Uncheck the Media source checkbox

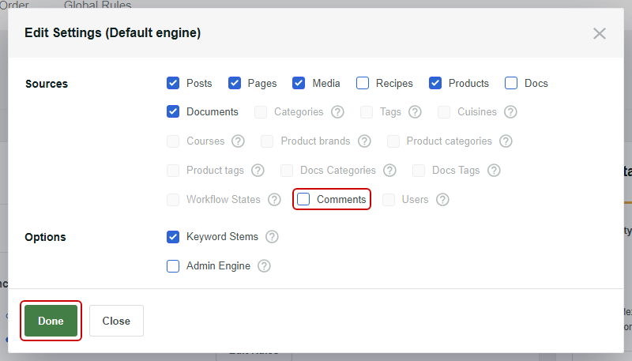[x=299, y=83]
